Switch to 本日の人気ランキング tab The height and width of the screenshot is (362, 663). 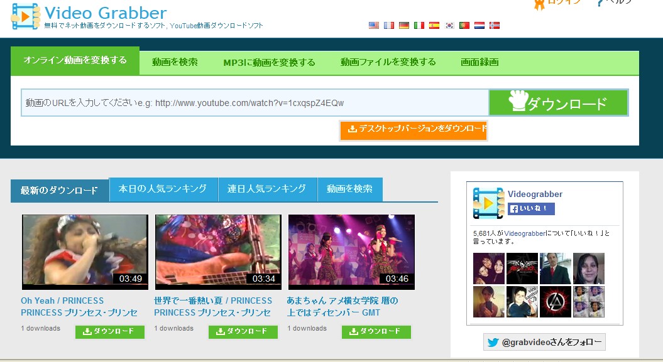pyautogui.click(x=163, y=189)
